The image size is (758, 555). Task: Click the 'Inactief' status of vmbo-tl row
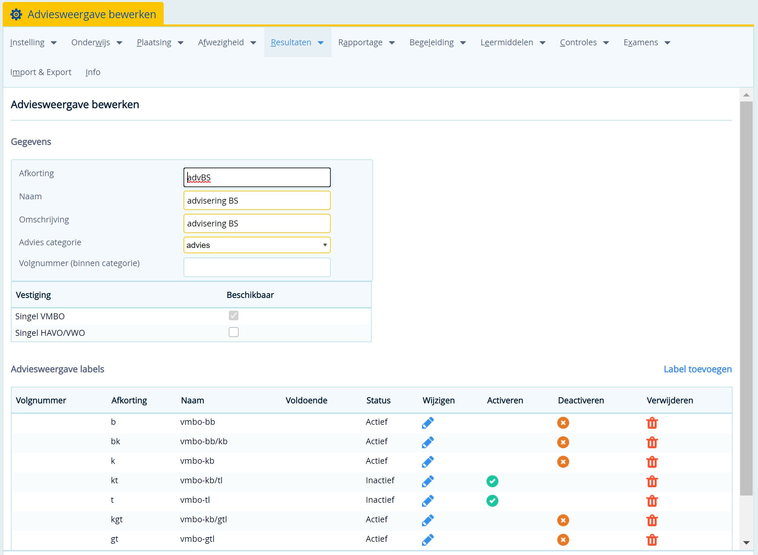pyautogui.click(x=380, y=499)
